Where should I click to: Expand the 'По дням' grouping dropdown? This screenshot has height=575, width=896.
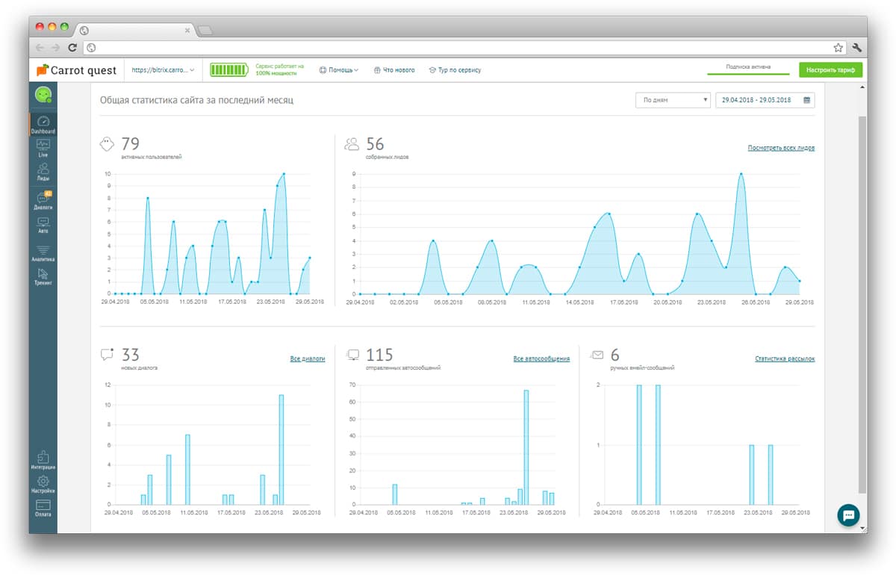pos(672,100)
